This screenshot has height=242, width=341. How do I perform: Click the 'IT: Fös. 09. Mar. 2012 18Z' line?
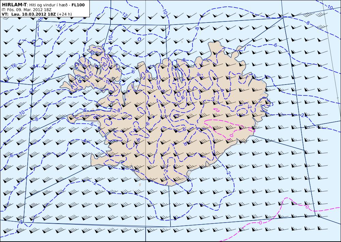coord(27,10)
